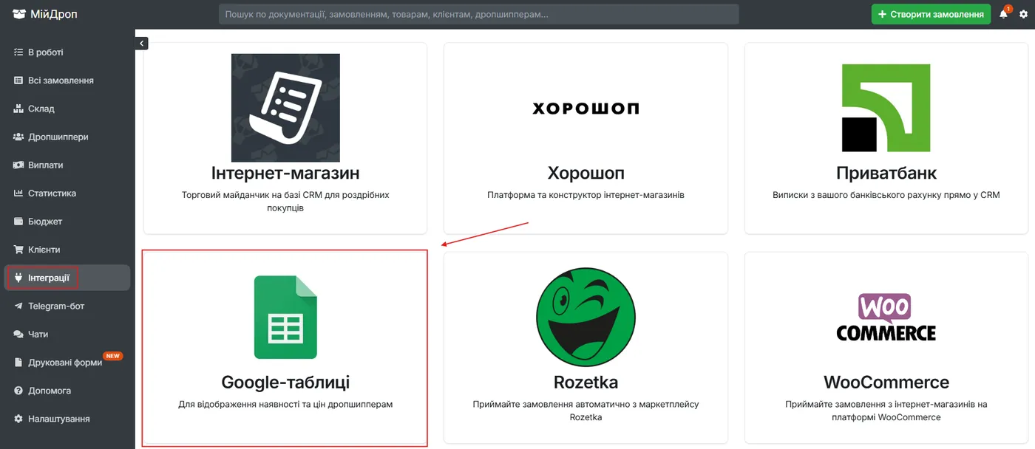Click the Бюджет wallet icon
This screenshot has width=1035, height=449.
click(18, 221)
